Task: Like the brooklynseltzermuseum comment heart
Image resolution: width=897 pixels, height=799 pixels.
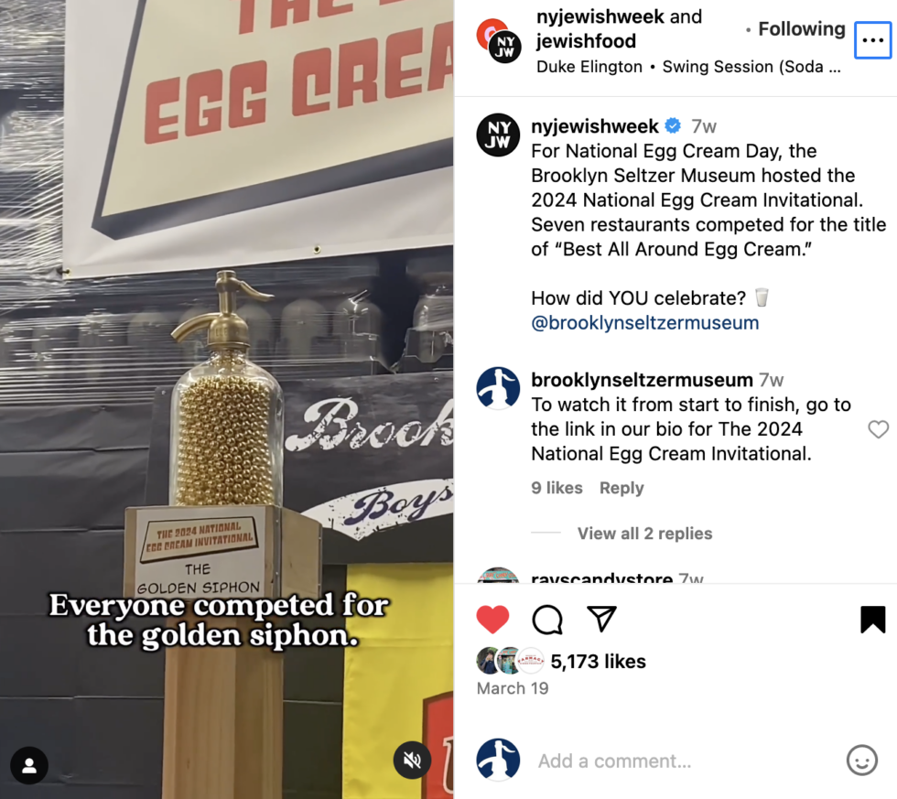Action: point(878,429)
